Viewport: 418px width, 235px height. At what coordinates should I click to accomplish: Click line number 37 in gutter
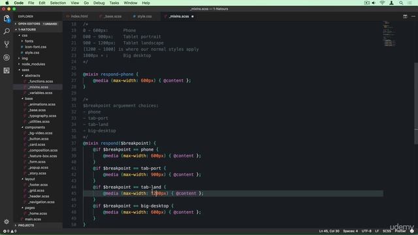tap(74, 144)
